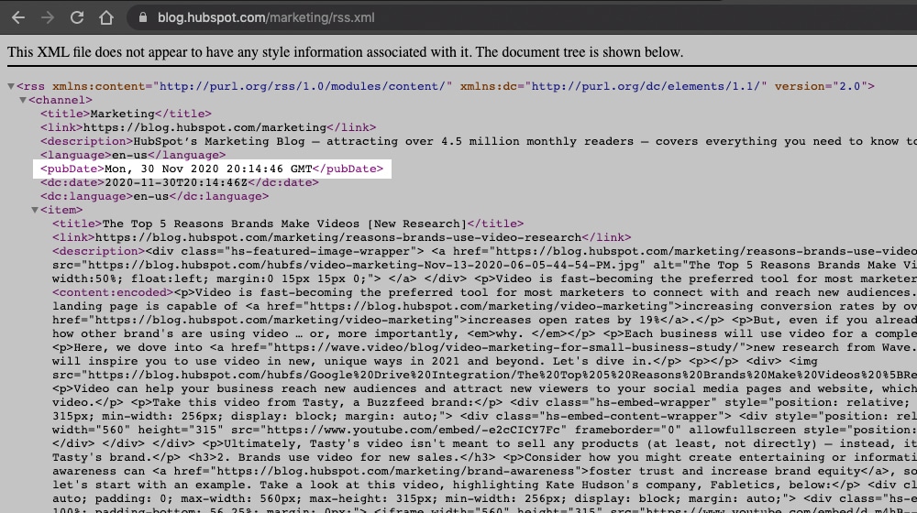Click the content:encoded tag line
Image resolution: width=917 pixels, height=513 pixels.
point(484,292)
